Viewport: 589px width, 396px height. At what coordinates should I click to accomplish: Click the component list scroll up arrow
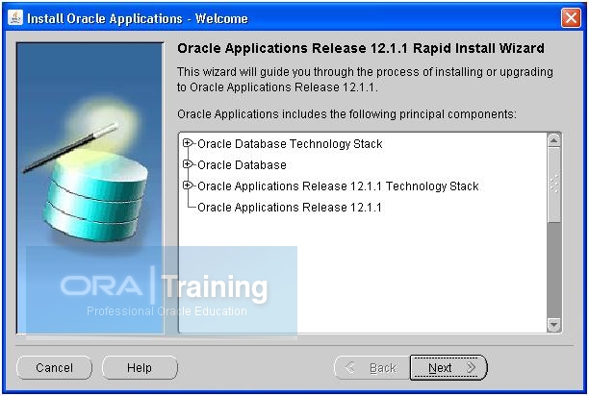pyautogui.click(x=554, y=140)
